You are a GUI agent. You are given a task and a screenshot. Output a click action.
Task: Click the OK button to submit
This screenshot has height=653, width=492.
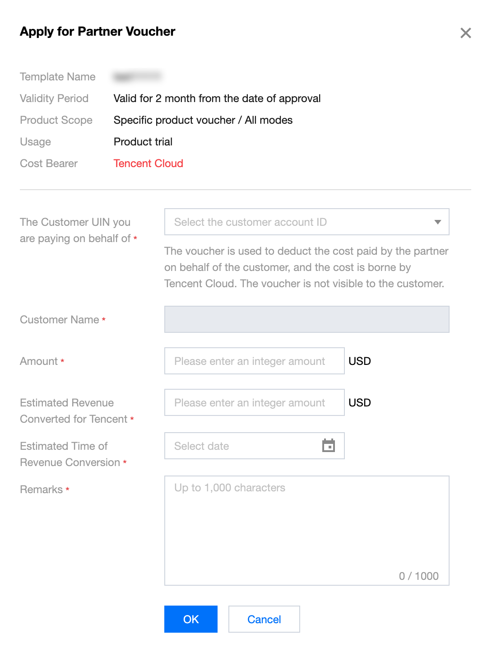pyautogui.click(x=190, y=619)
